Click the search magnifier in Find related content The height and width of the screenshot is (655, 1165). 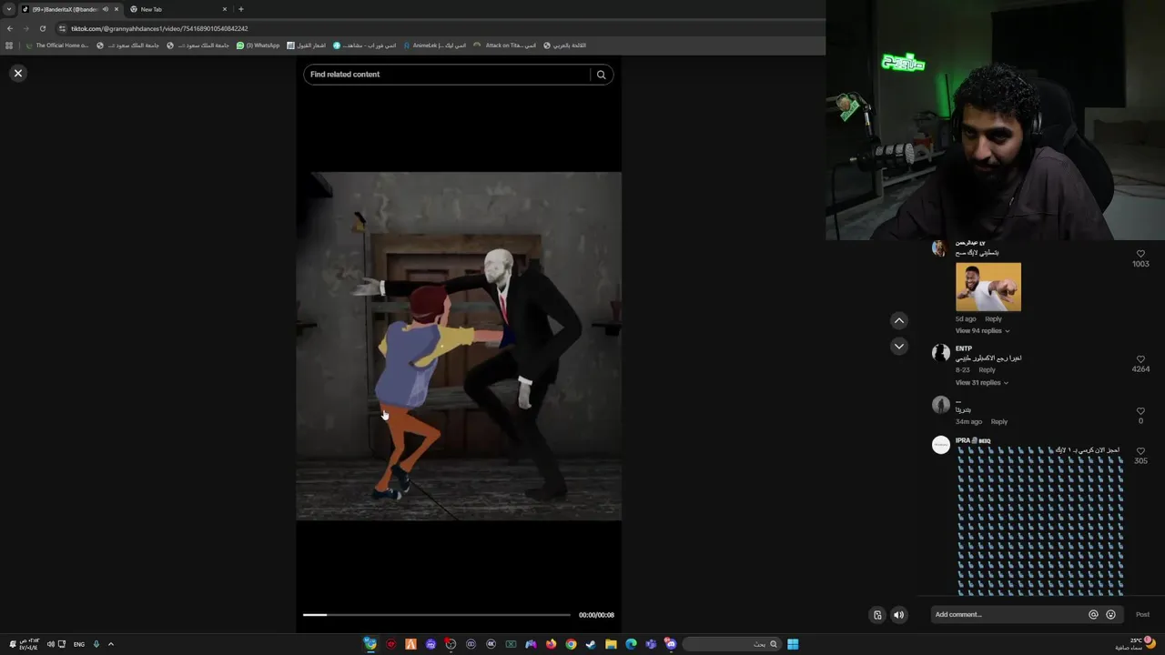(601, 75)
